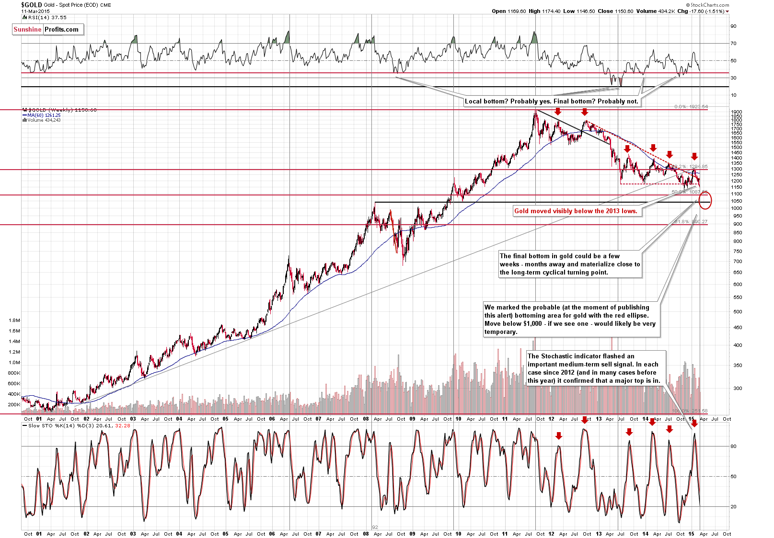Click the 1900 price axis label
Image resolution: width=774 pixels, height=538 pixels.
737,112
